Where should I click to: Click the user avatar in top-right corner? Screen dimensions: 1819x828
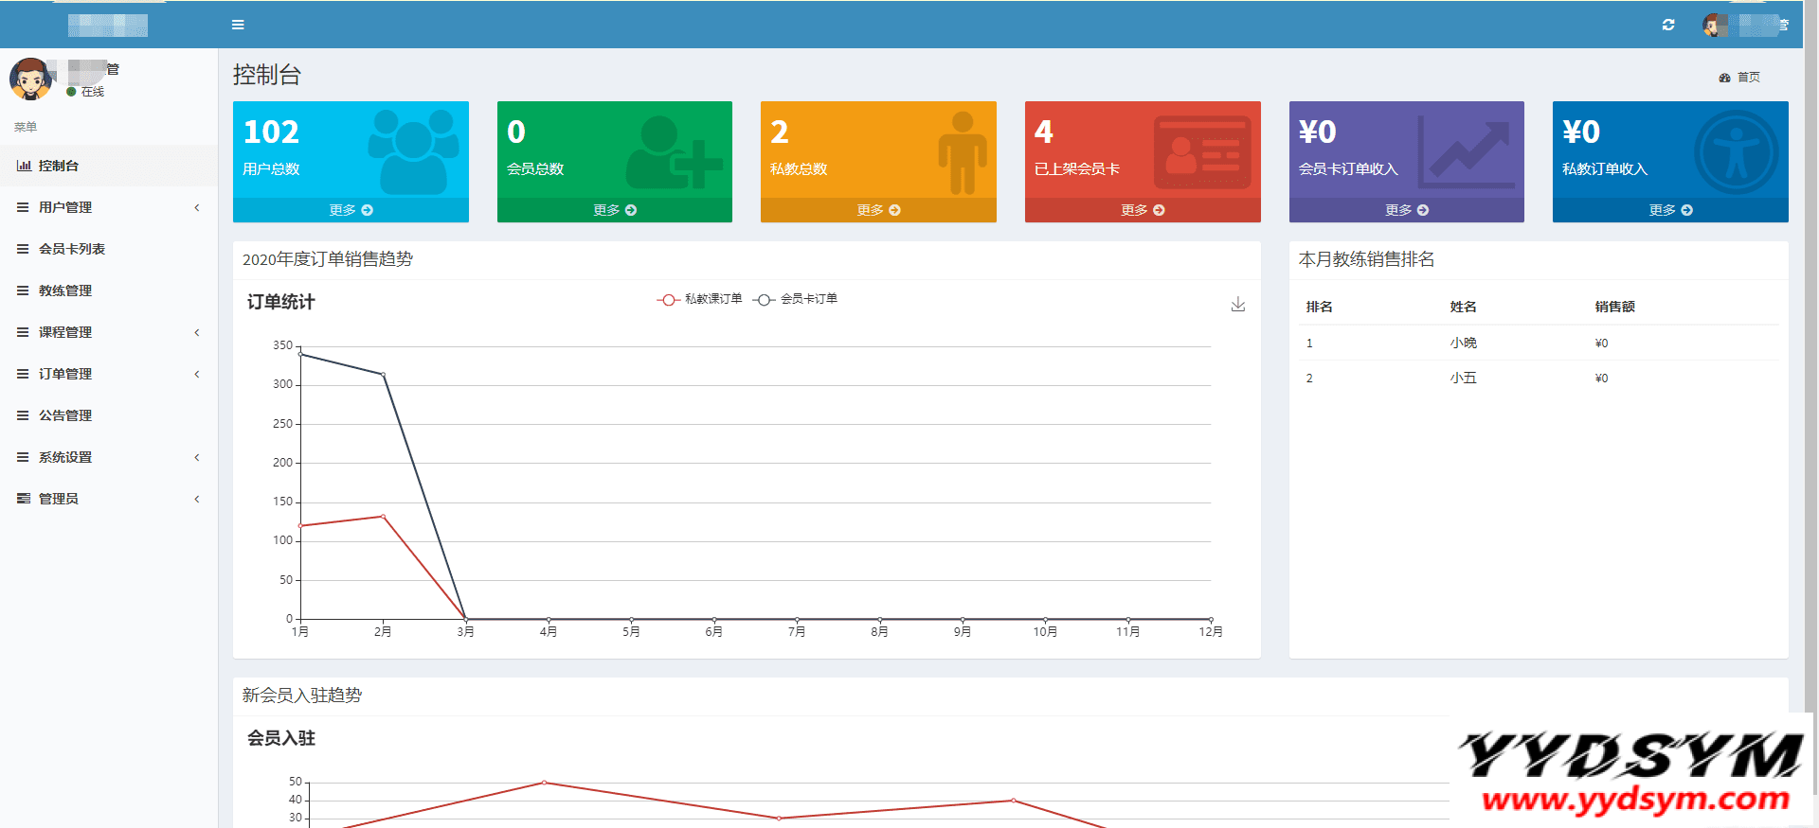1714,26
